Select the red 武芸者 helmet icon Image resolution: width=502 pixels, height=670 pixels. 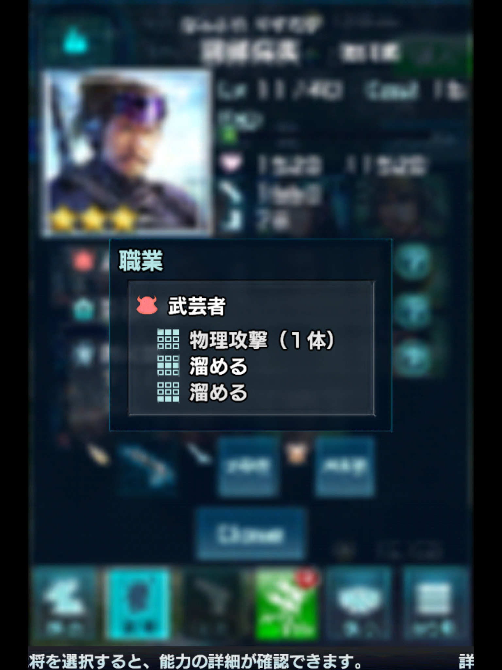[x=147, y=305]
